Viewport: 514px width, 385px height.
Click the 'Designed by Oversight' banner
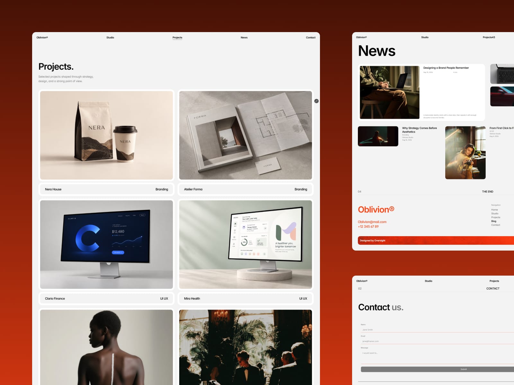pyautogui.click(x=436, y=241)
